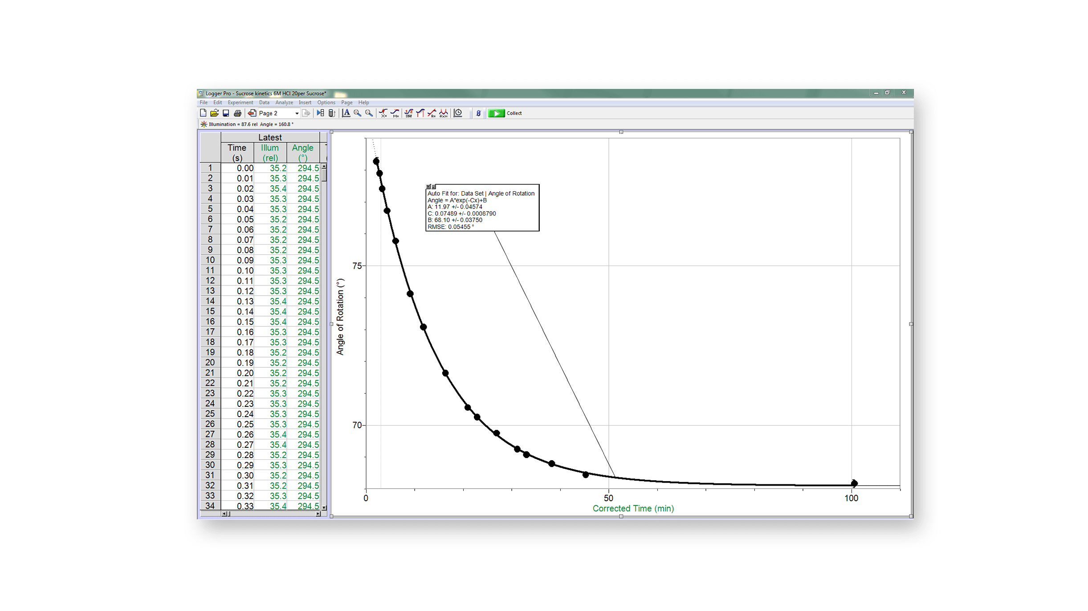This screenshot has width=1088, height=611.
Task: Click the Examine (X=) tool icon
Action: click(383, 113)
